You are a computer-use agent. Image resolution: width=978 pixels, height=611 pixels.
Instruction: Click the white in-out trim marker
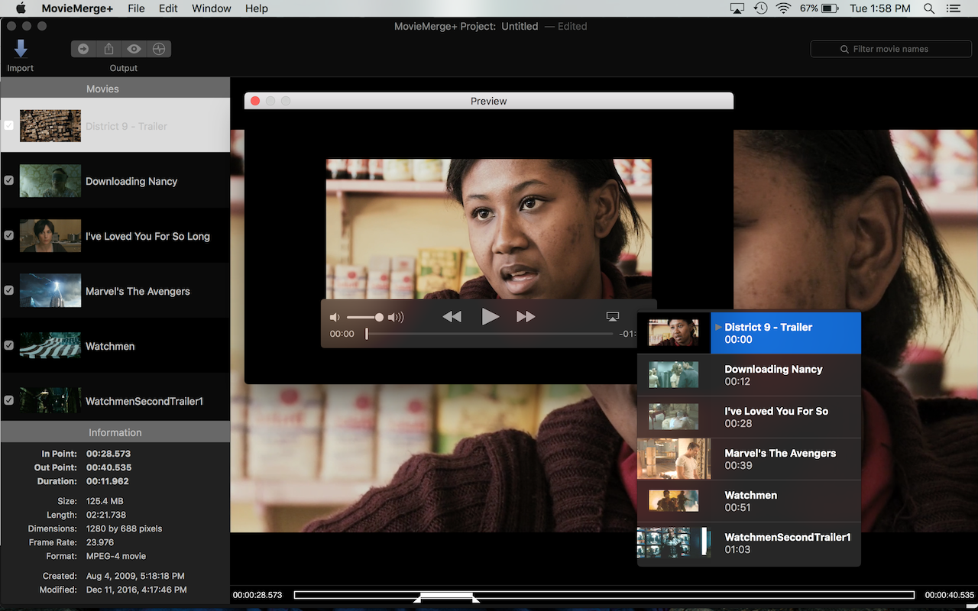(x=446, y=596)
